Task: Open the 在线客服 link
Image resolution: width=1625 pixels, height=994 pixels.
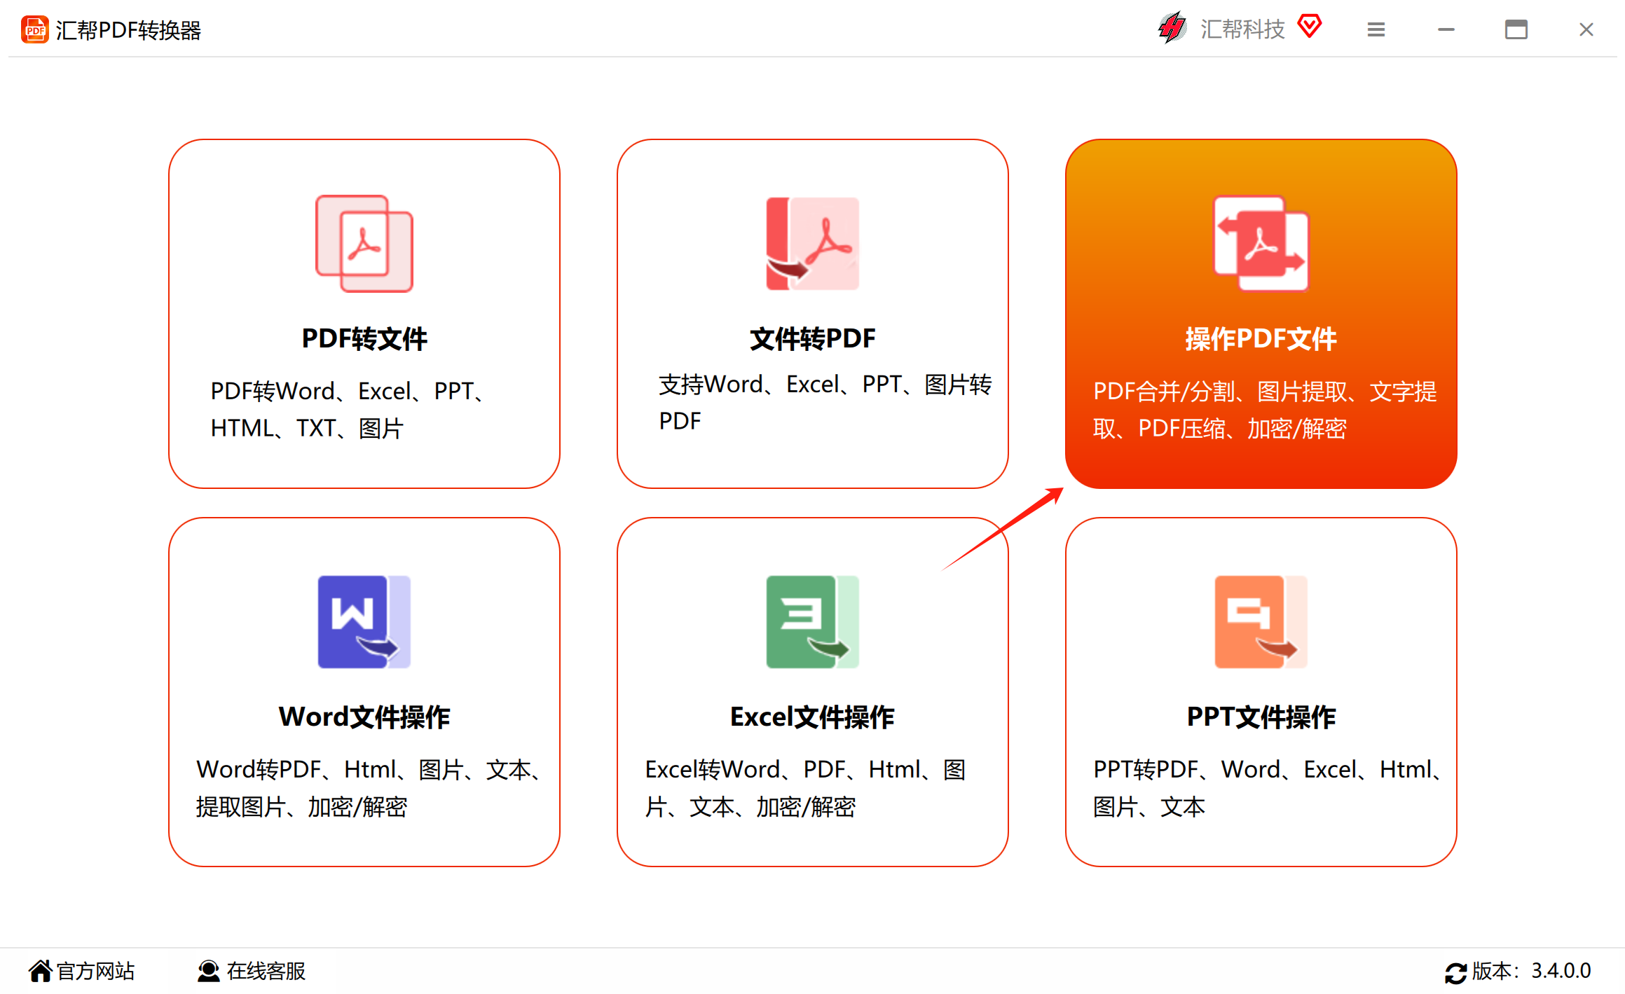Action: [266, 971]
